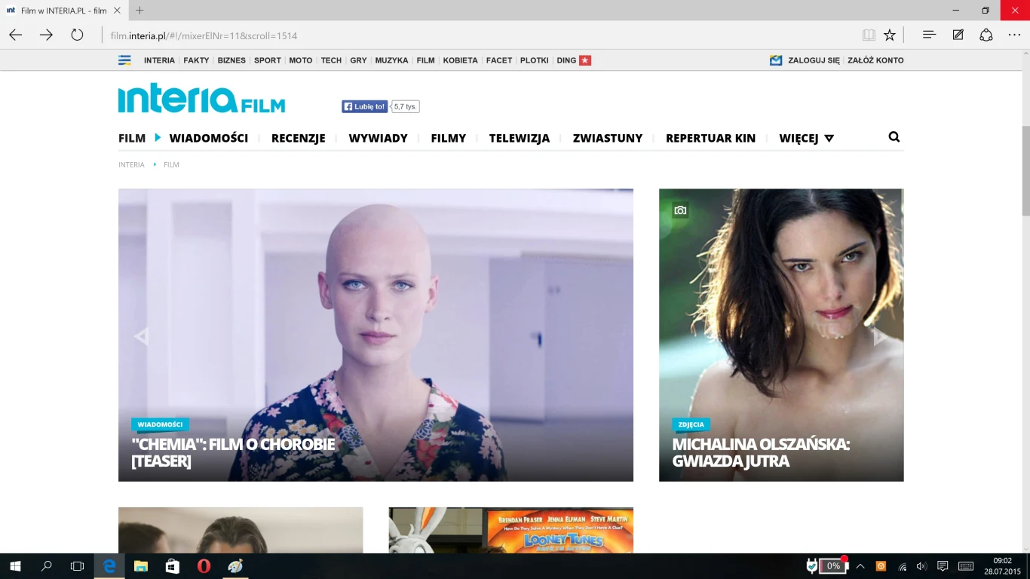Click the camera icon on Michalina Olszańska's photo
The height and width of the screenshot is (579, 1030).
[x=679, y=211]
